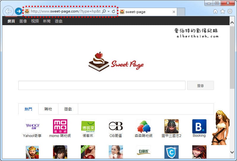This screenshot has width=237, height=161.
Task: Click the blue shield C icon
Action: click(x=172, y=152)
